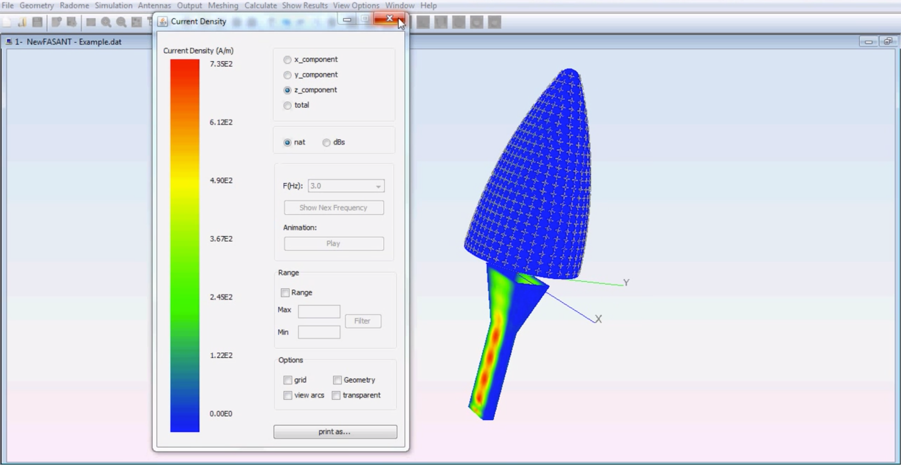Click the NewFASANT document window icon
Viewport: 901px width, 465px height.
click(x=9, y=42)
